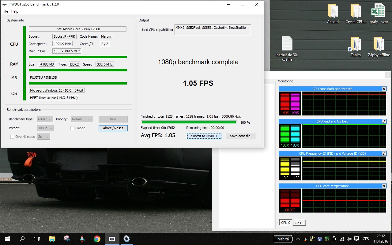Open Google Chrome from the taskbar
The height and width of the screenshot is (245, 392).
(97, 239)
